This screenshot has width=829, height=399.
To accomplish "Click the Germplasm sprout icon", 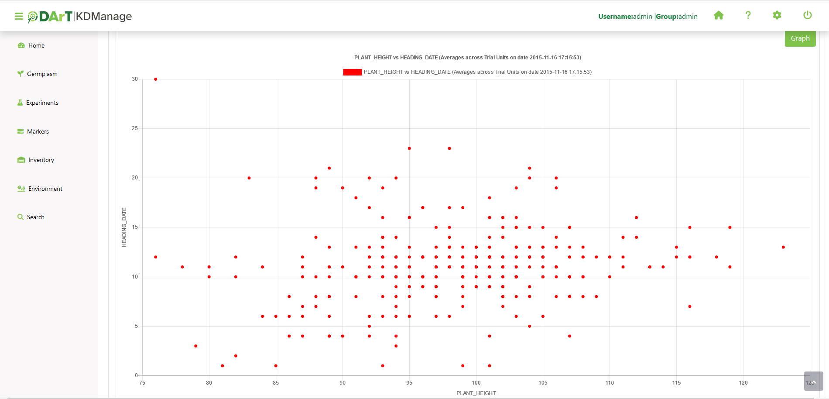I will (x=20, y=74).
